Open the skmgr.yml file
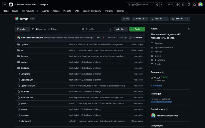This screenshot has height=128, width=205. click(x=26, y=121)
